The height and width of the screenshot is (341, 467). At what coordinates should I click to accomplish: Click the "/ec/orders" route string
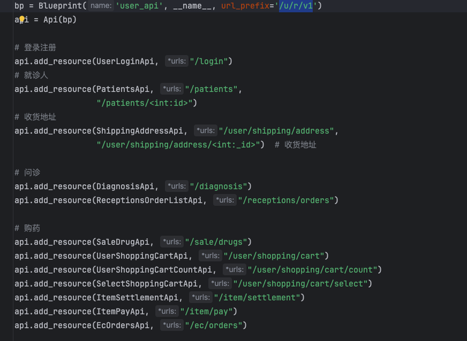click(214, 325)
